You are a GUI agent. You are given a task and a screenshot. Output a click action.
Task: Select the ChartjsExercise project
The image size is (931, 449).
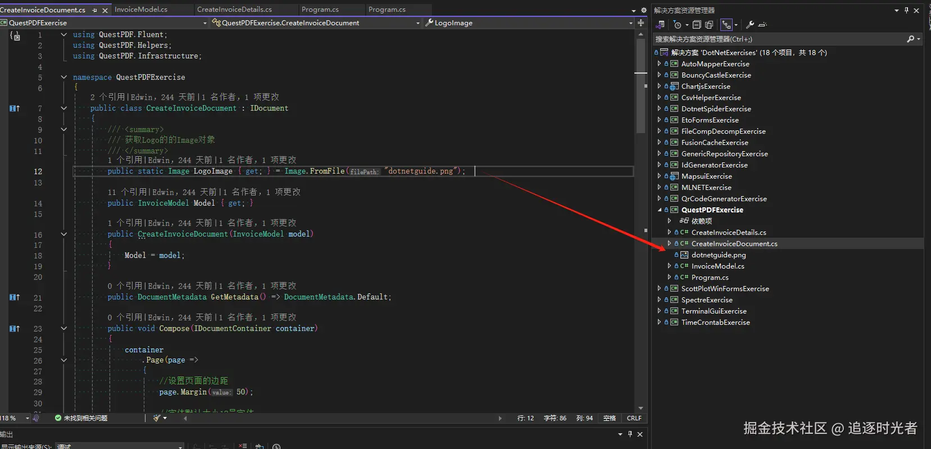(x=706, y=86)
